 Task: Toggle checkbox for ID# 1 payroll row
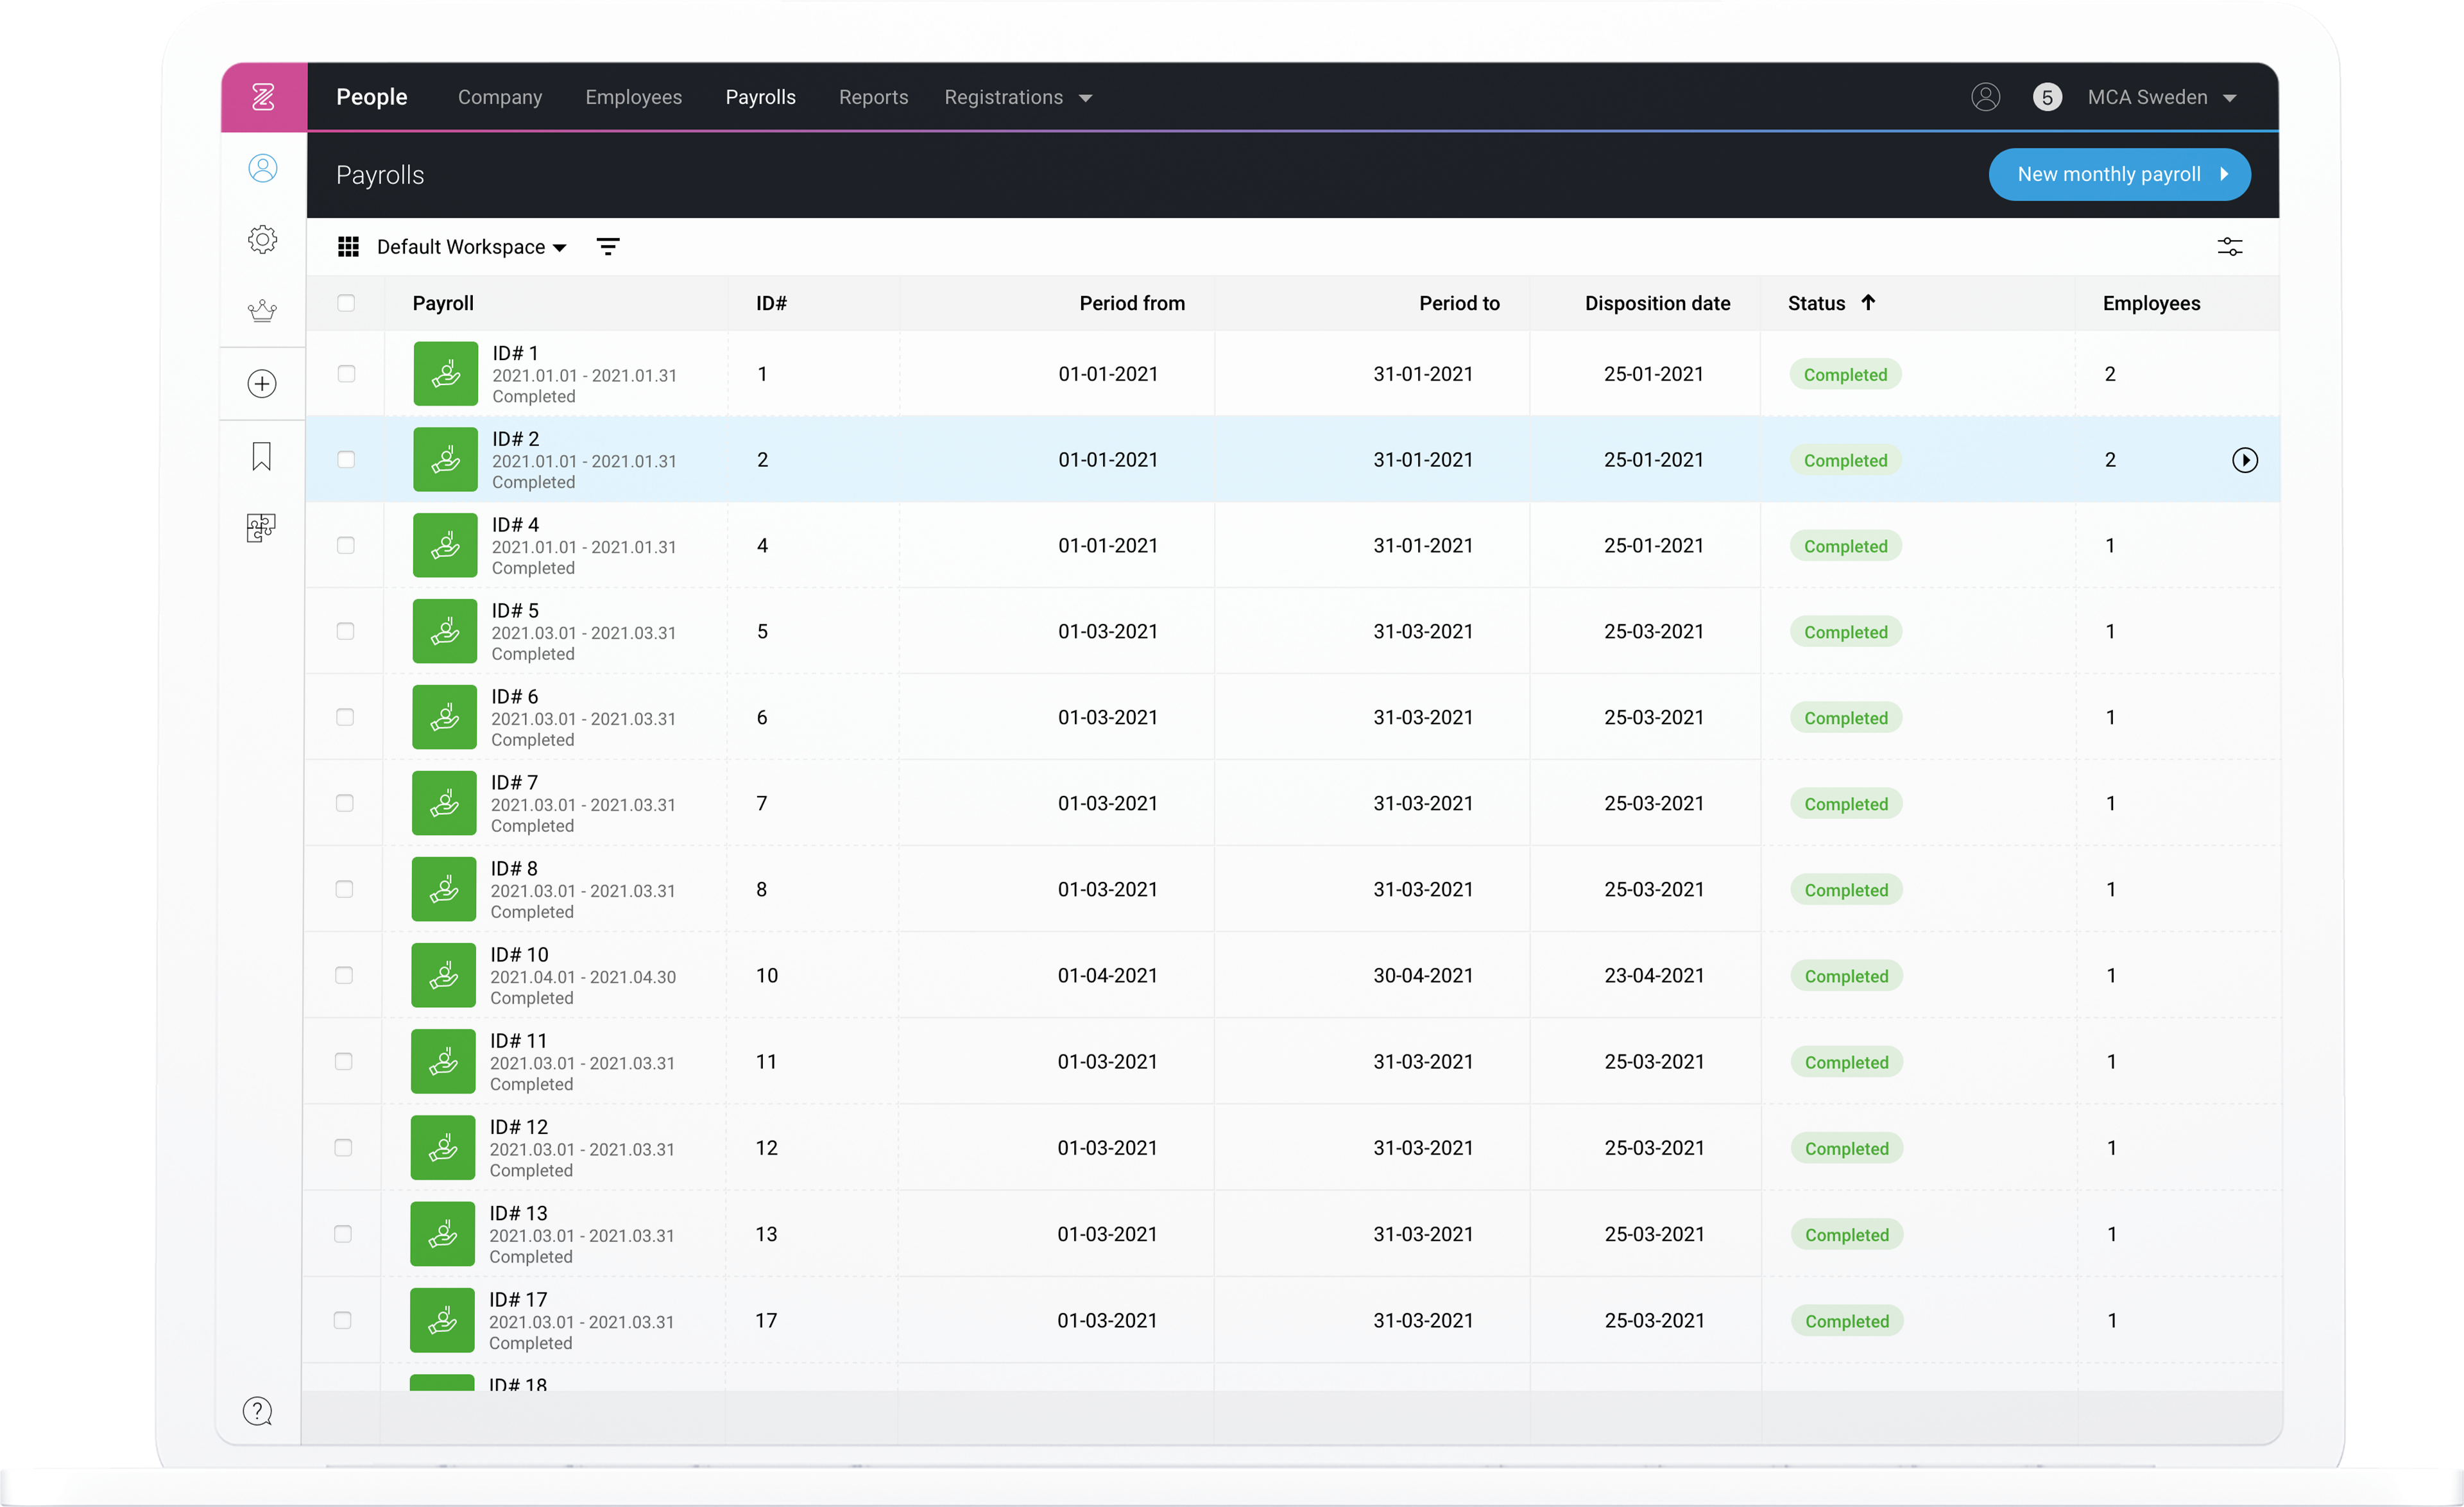(345, 374)
